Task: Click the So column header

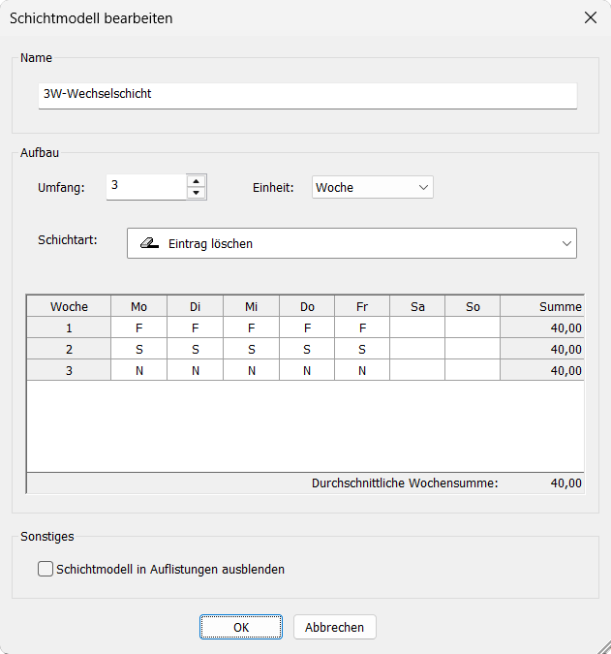Action: click(473, 306)
